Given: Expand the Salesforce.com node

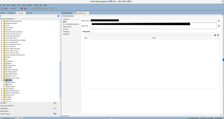Looking at the screenshot, I should click(2, 76).
